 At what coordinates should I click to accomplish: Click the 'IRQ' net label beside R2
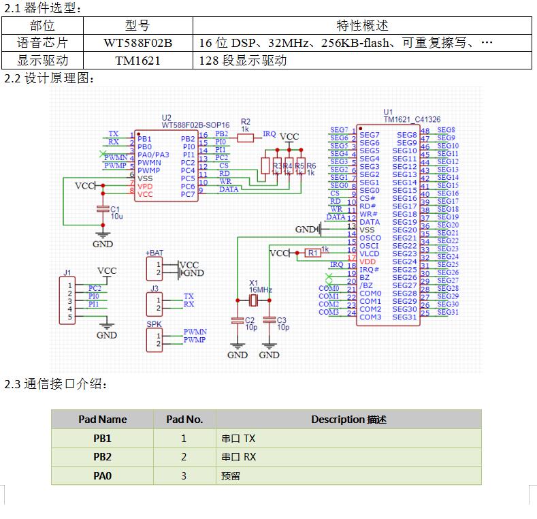point(270,134)
